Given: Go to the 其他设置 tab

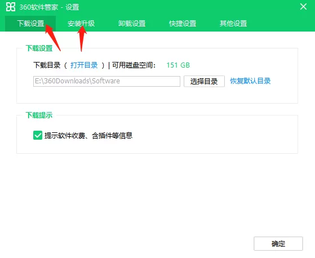Looking at the screenshot, I should coord(233,24).
